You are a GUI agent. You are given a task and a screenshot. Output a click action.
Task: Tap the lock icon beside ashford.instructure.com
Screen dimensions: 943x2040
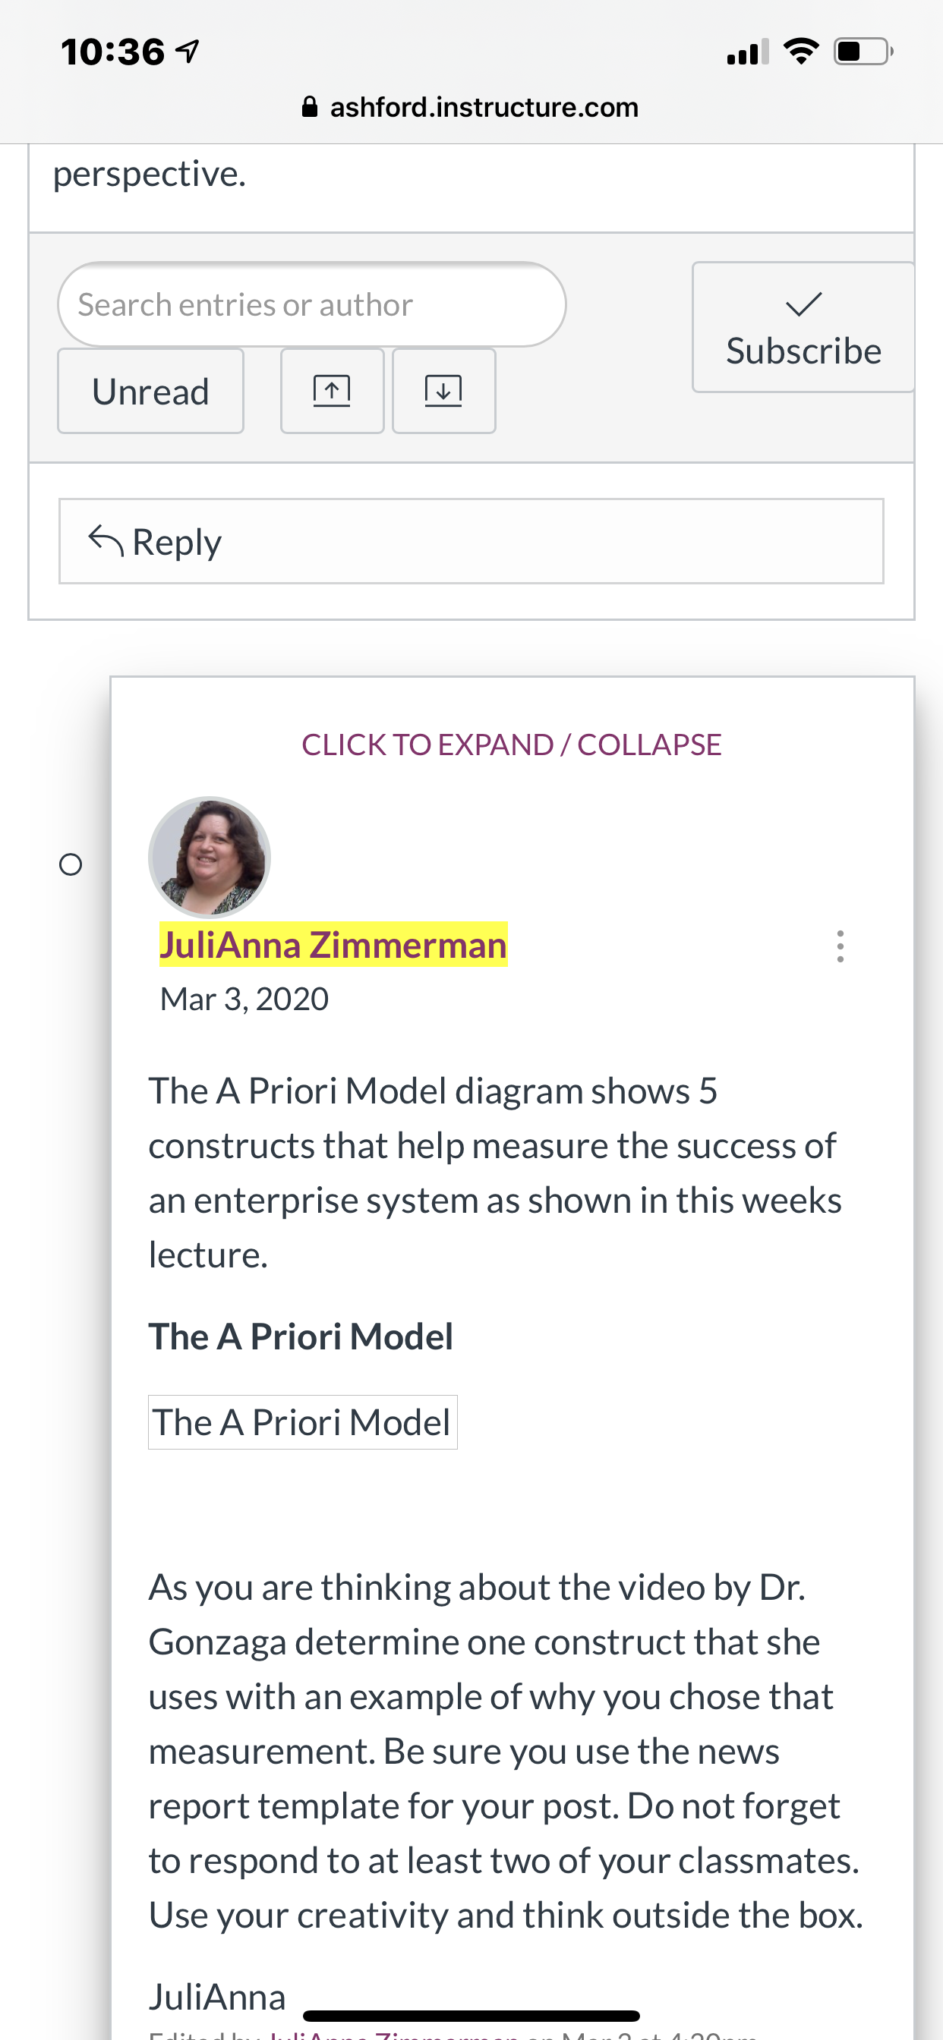[310, 107]
